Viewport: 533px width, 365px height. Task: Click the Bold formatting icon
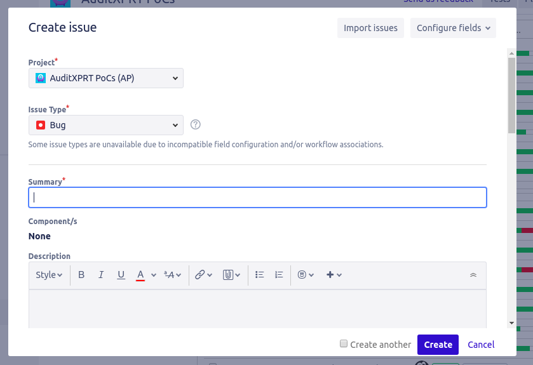click(x=81, y=275)
